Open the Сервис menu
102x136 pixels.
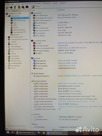point(55,3)
